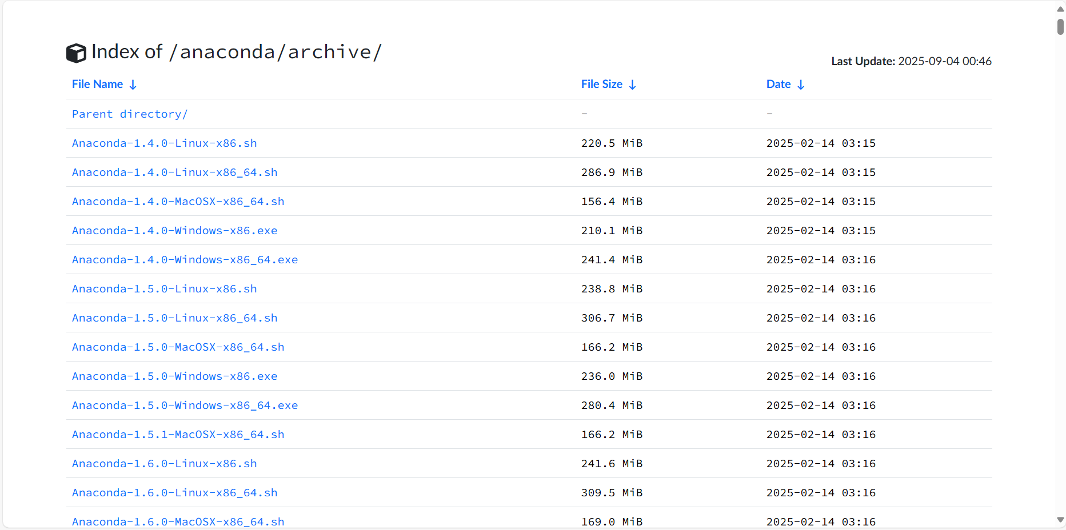This screenshot has height=530, width=1066.
Task: Open Anaconda-1.5.0-MacOSX-x86_64.sh link
Action: 178,347
